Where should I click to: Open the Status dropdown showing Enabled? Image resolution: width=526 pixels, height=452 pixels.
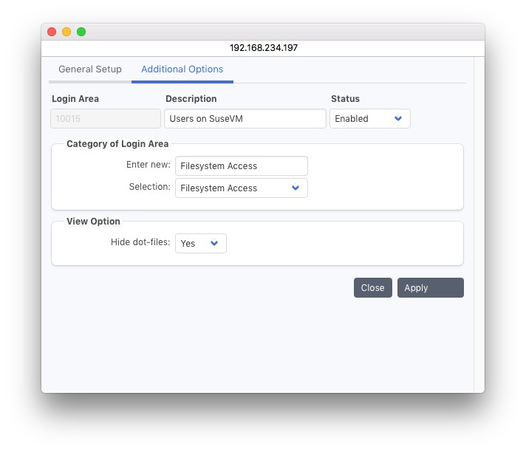pyautogui.click(x=369, y=119)
